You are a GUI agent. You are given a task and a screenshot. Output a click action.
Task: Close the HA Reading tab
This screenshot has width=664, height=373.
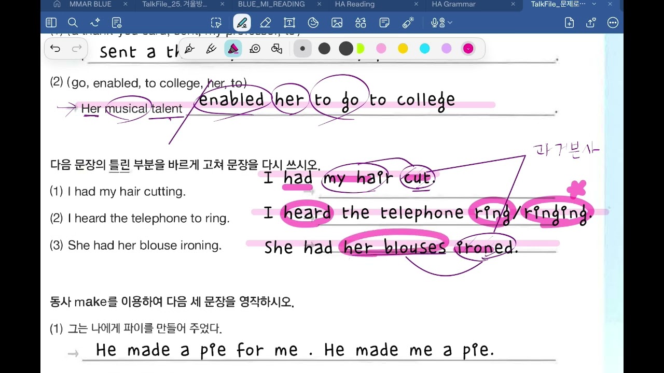(416, 4)
